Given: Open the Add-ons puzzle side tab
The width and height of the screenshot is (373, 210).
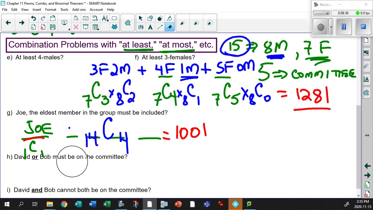Looking at the screenshot, I should (x=366, y=92).
